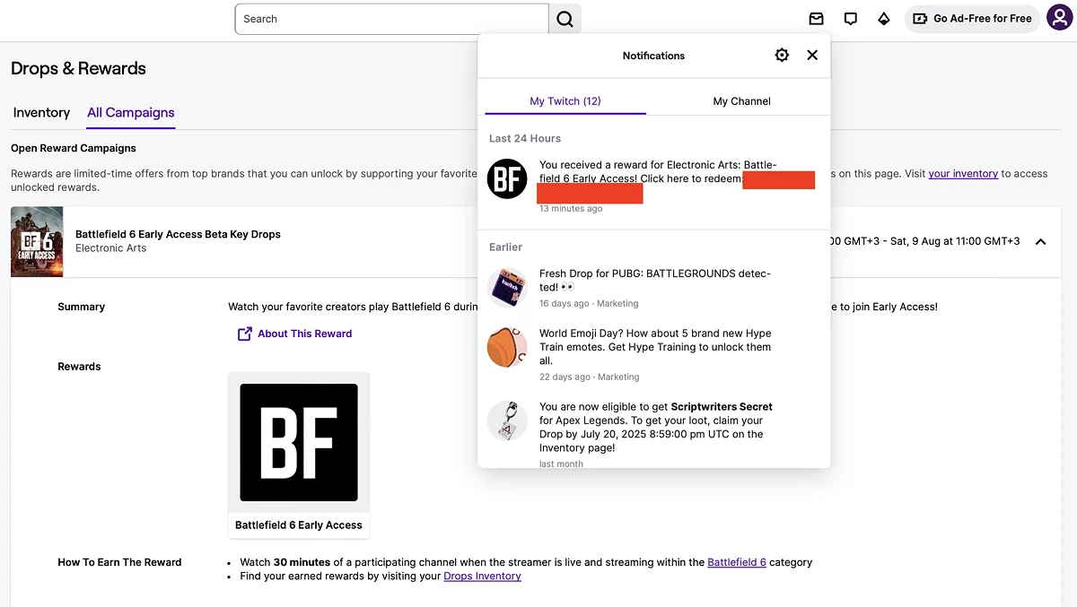Follow the Drops Inventory link
The image size is (1077, 607).
[x=482, y=577]
